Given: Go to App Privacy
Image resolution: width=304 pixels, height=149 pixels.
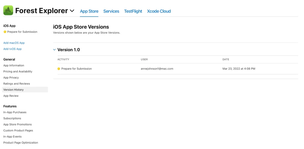Looking at the screenshot, I should click(11, 78).
